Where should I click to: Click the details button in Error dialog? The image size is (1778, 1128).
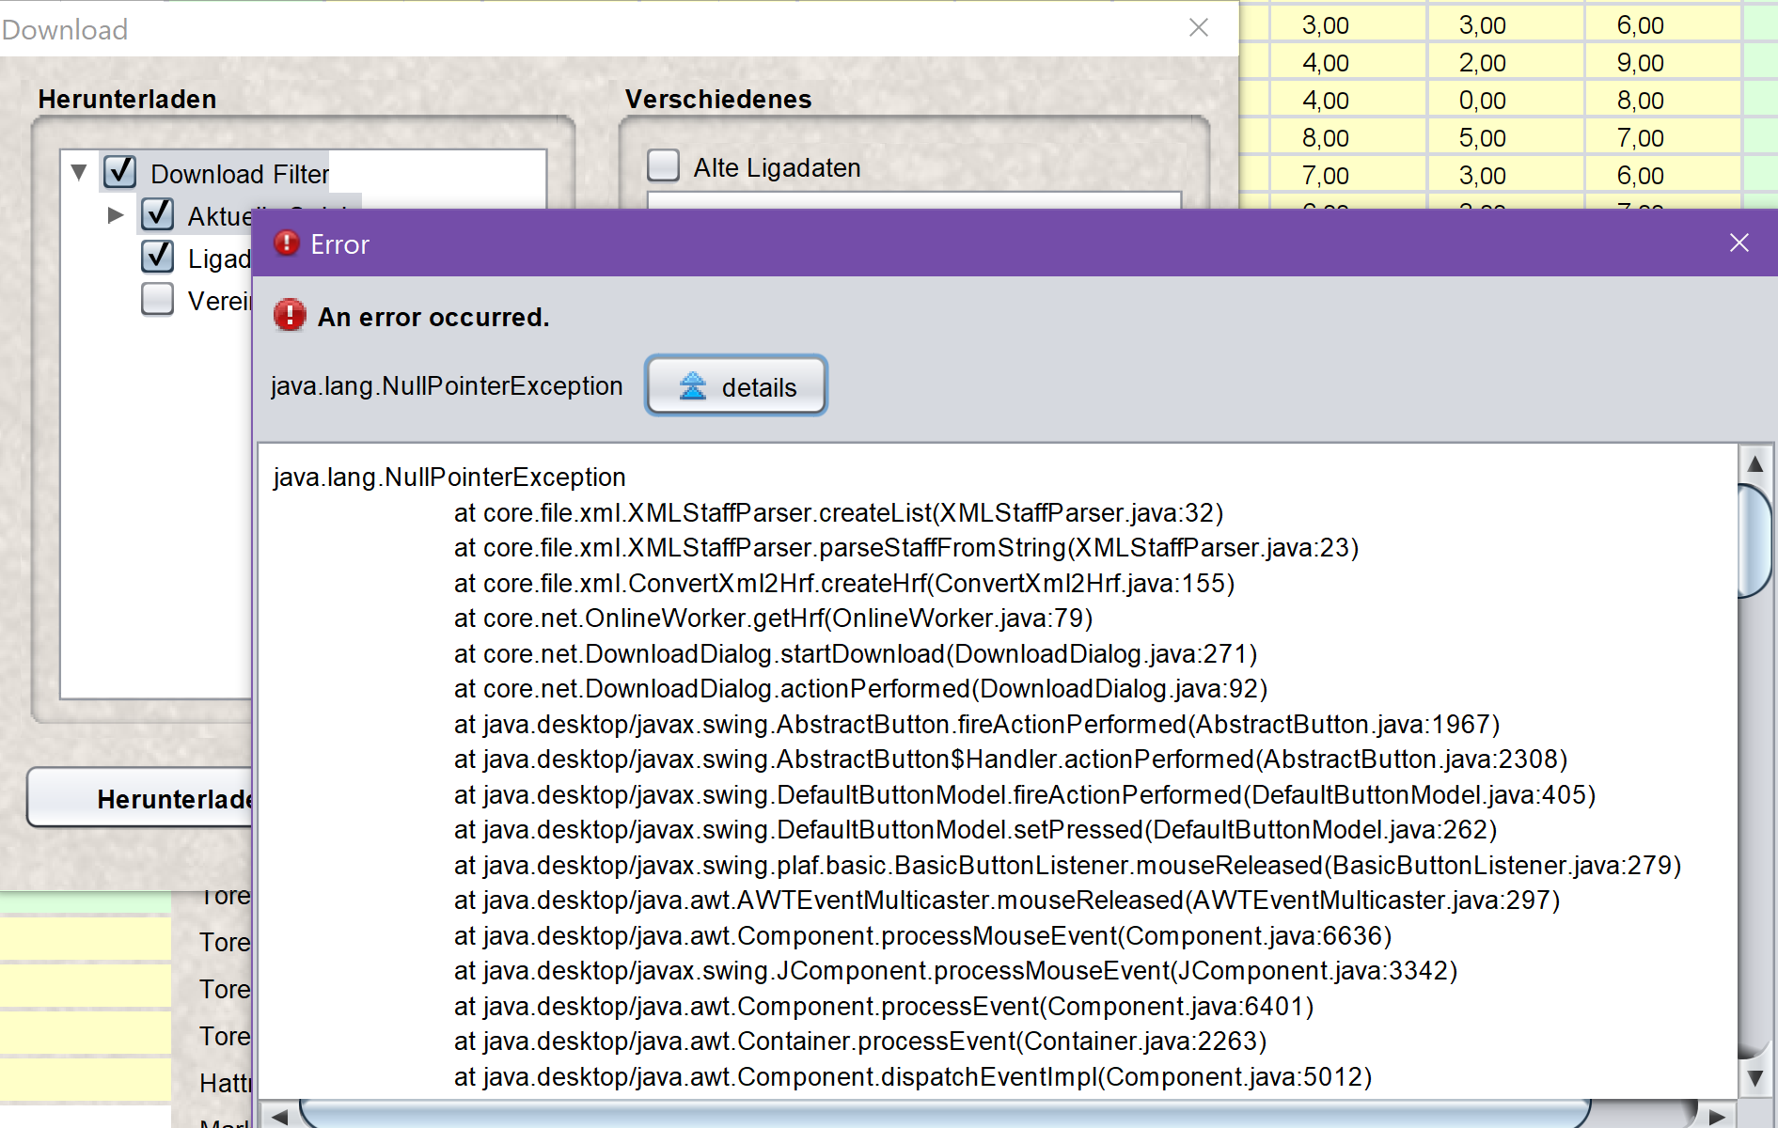pos(736,386)
